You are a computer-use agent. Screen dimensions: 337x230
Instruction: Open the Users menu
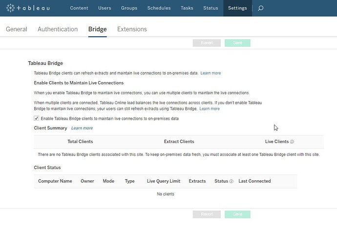tap(105, 8)
